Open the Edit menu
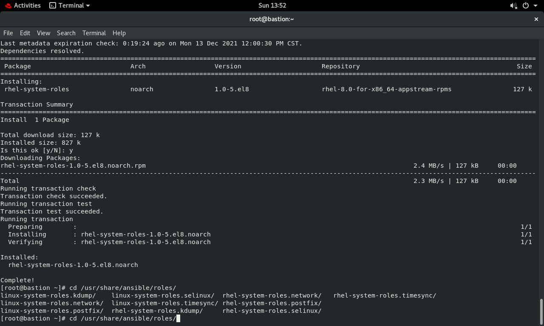Screen dimensions: 544x326 pyautogui.click(x=25, y=33)
